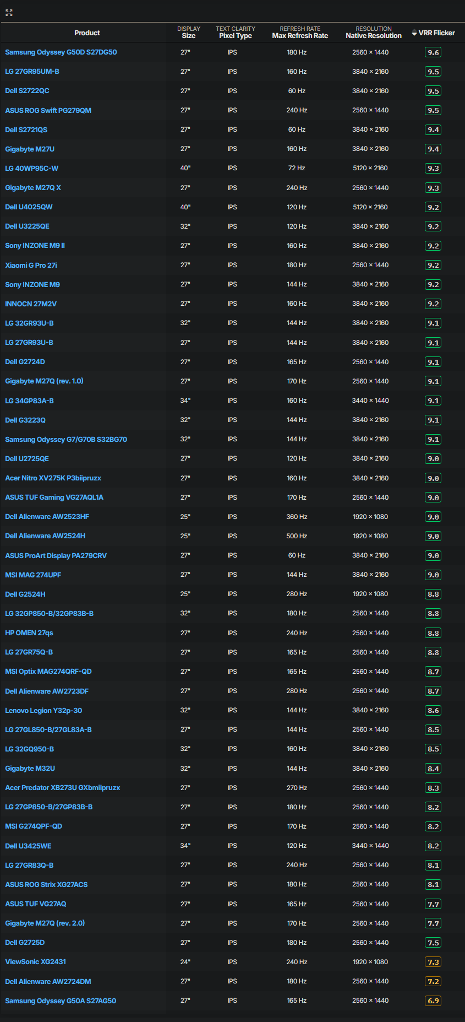Click the Product column header
Screen dimensions: 465x1022
point(87,33)
